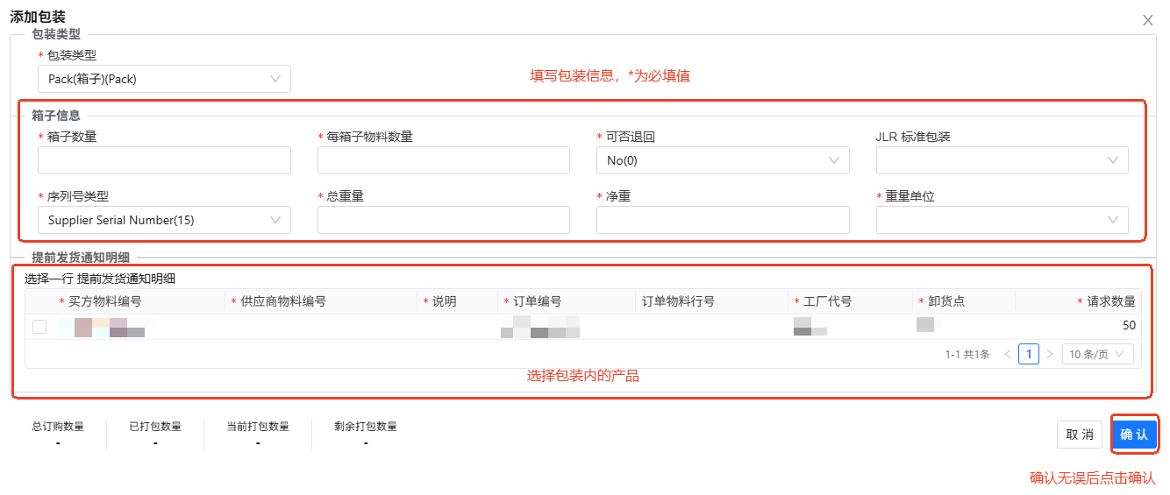
Task: Expand the 可否退回 dropdown
Action: point(722,160)
